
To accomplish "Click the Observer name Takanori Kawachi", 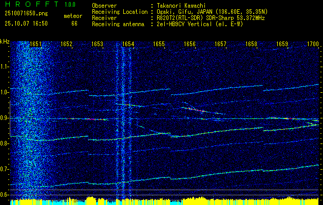I will tap(181, 6).
